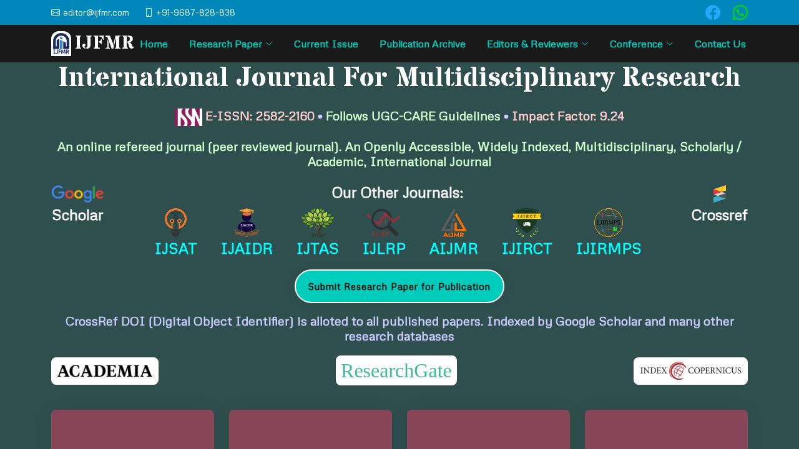799x449 pixels.
Task: Open the Facebook page icon
Action: (x=713, y=12)
